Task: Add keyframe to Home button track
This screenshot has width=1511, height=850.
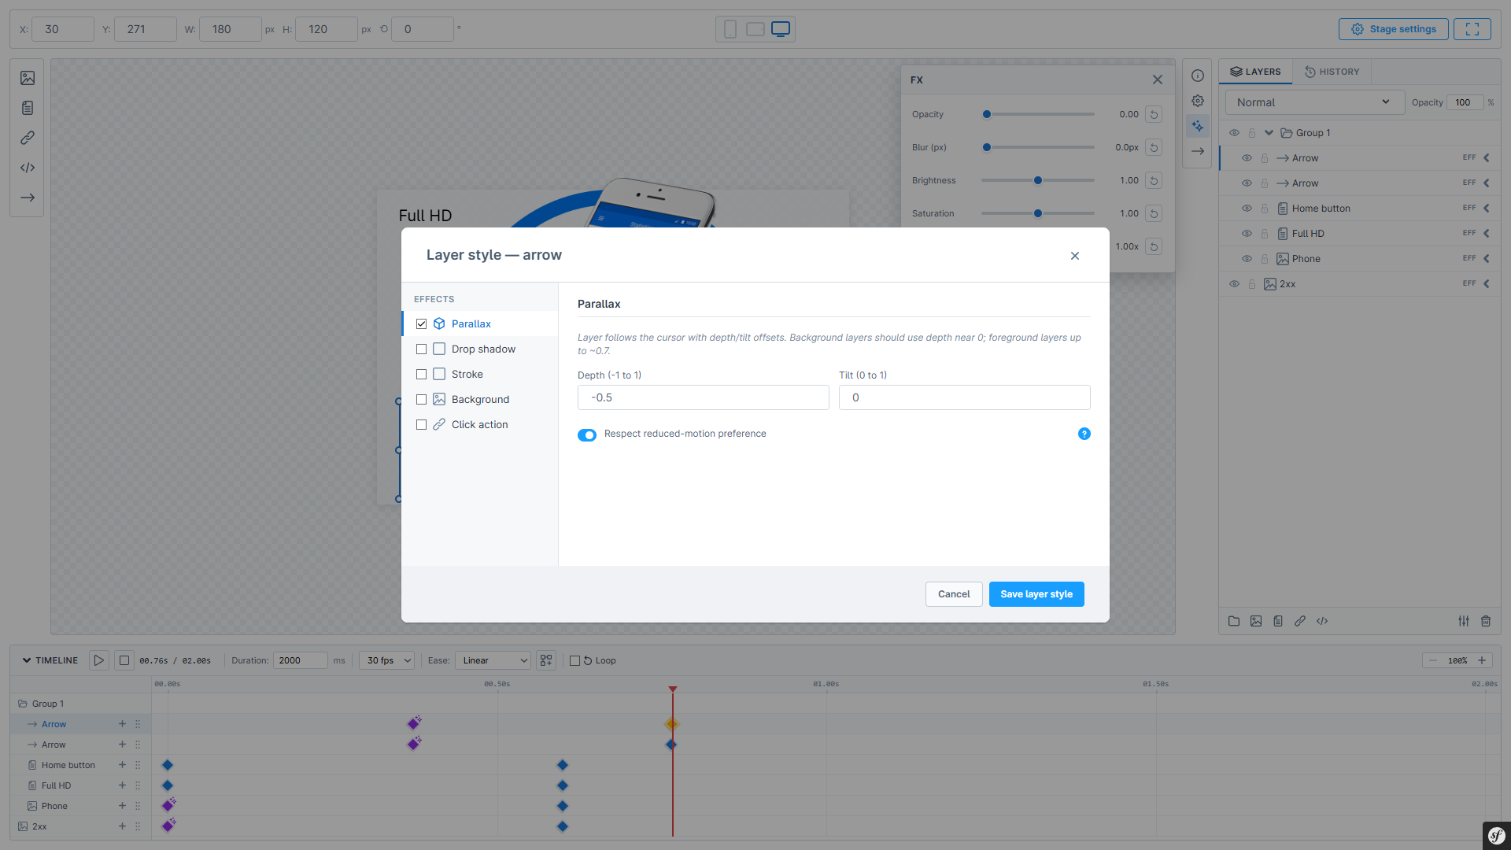Action: pyautogui.click(x=122, y=765)
